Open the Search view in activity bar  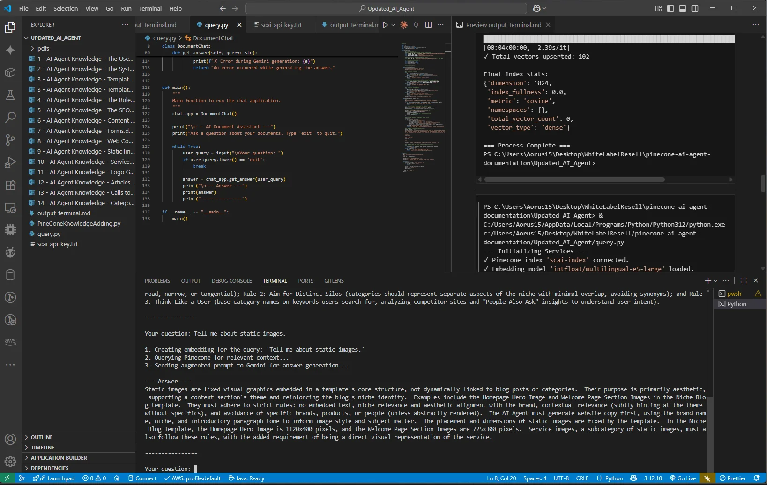click(10, 117)
